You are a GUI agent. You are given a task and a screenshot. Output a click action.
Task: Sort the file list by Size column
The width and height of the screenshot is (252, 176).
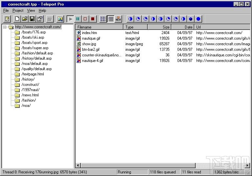pyautogui.click(x=159, y=27)
